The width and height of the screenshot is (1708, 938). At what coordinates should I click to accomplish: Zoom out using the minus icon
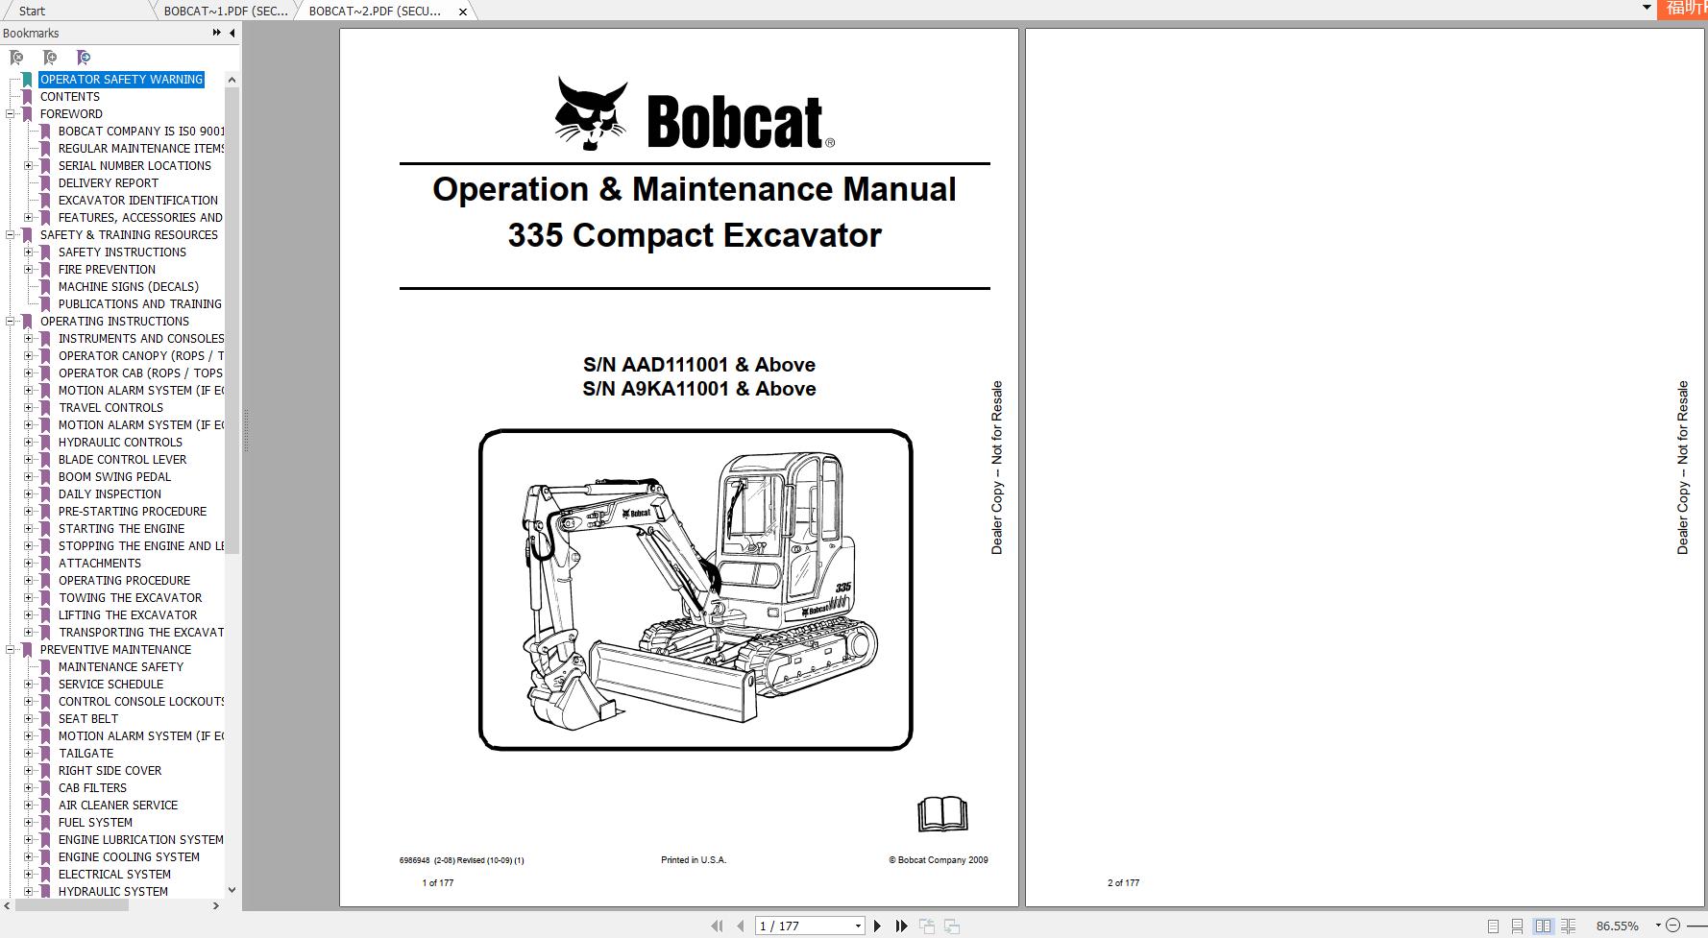pyautogui.click(x=1673, y=925)
